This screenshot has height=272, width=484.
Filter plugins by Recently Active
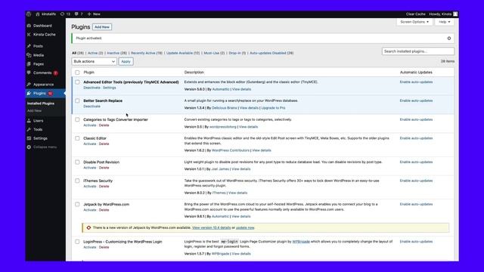coord(147,53)
